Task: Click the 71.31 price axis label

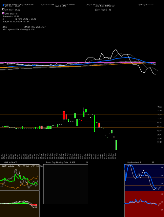Action: [x=160, y=119]
